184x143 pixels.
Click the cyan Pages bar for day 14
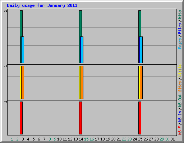point(82,50)
